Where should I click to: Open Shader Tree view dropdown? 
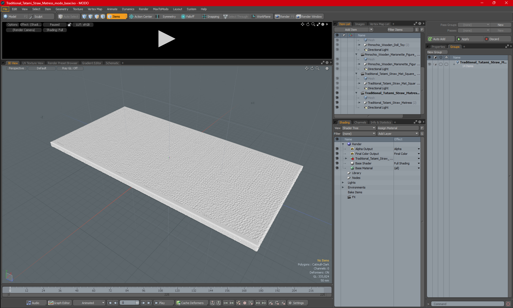pyautogui.click(x=359, y=128)
